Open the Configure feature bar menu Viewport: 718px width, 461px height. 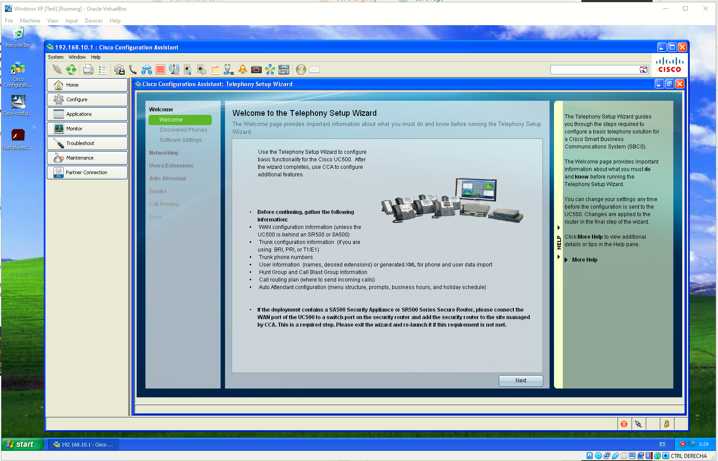[87, 99]
